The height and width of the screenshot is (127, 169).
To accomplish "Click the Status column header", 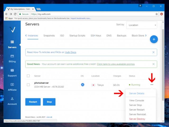I will [132, 76].
